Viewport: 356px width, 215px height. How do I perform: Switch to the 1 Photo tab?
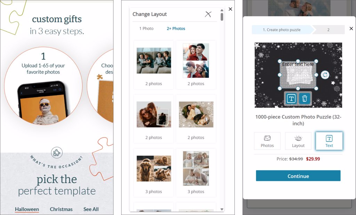coord(146,28)
